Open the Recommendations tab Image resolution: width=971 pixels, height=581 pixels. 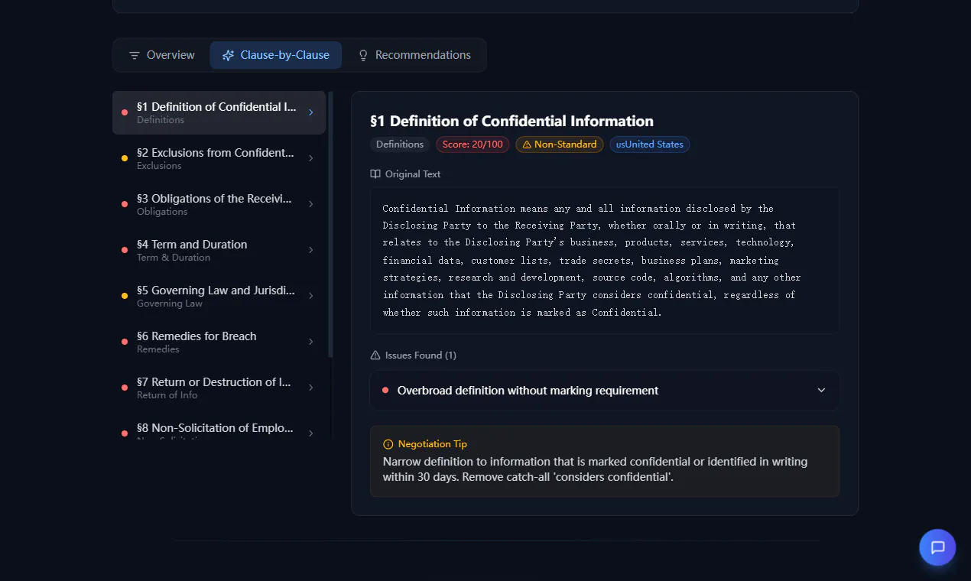(414, 55)
